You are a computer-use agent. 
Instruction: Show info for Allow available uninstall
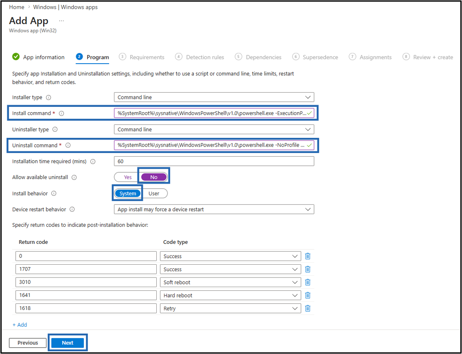(x=74, y=177)
